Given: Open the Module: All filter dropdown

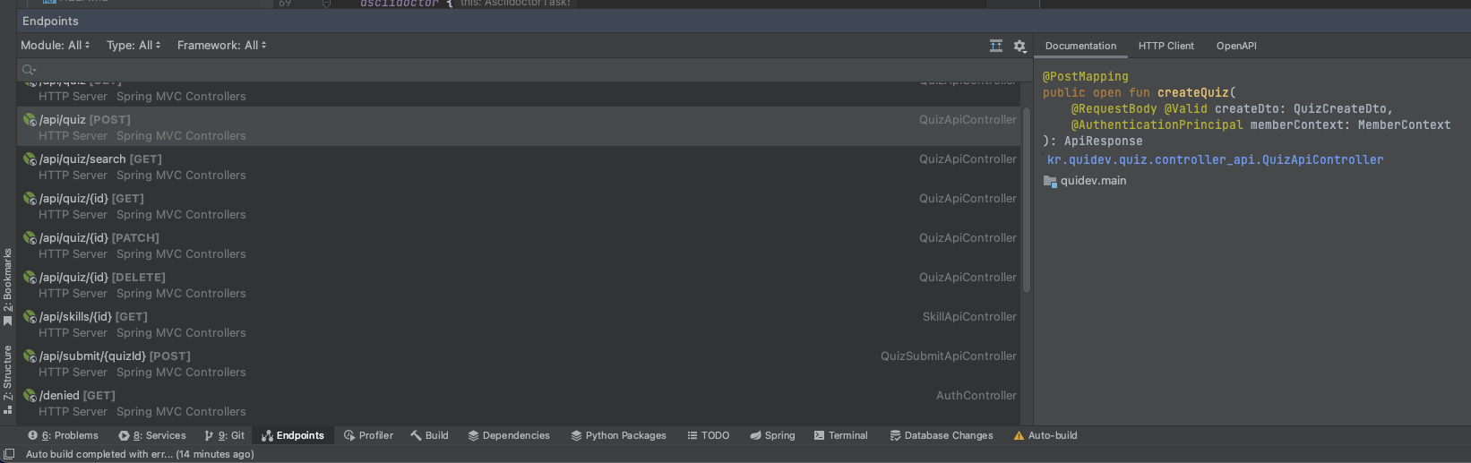Looking at the screenshot, I should (x=55, y=45).
